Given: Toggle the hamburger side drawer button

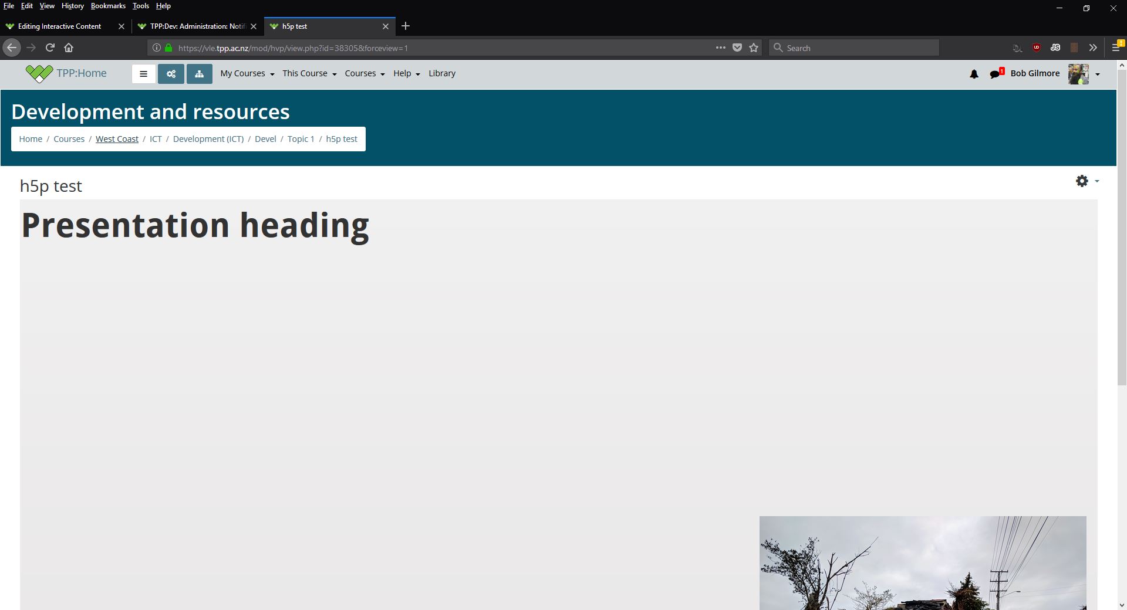Looking at the screenshot, I should (x=144, y=74).
